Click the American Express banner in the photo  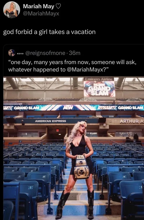click(50, 121)
